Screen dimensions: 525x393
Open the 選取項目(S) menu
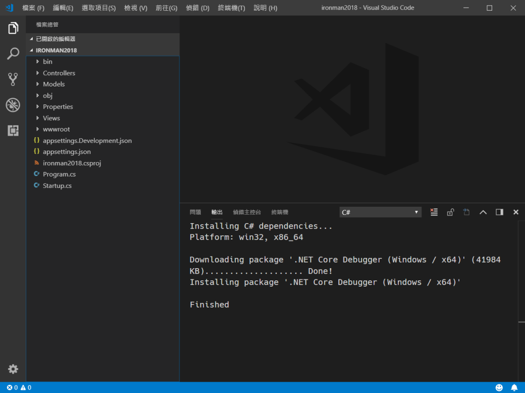pos(99,8)
